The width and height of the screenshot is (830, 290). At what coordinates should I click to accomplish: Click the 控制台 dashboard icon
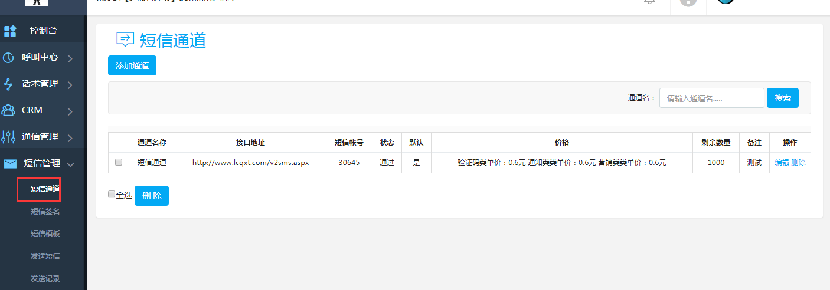[x=10, y=31]
